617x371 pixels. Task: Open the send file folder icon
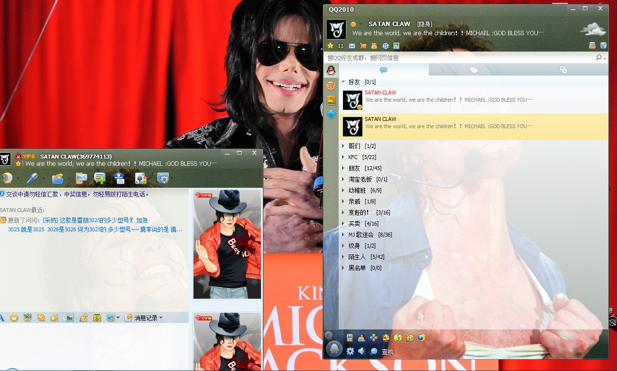(x=57, y=178)
